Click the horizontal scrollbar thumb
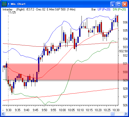The height and width of the screenshot is (117, 129). pyautogui.click(x=112, y=114)
